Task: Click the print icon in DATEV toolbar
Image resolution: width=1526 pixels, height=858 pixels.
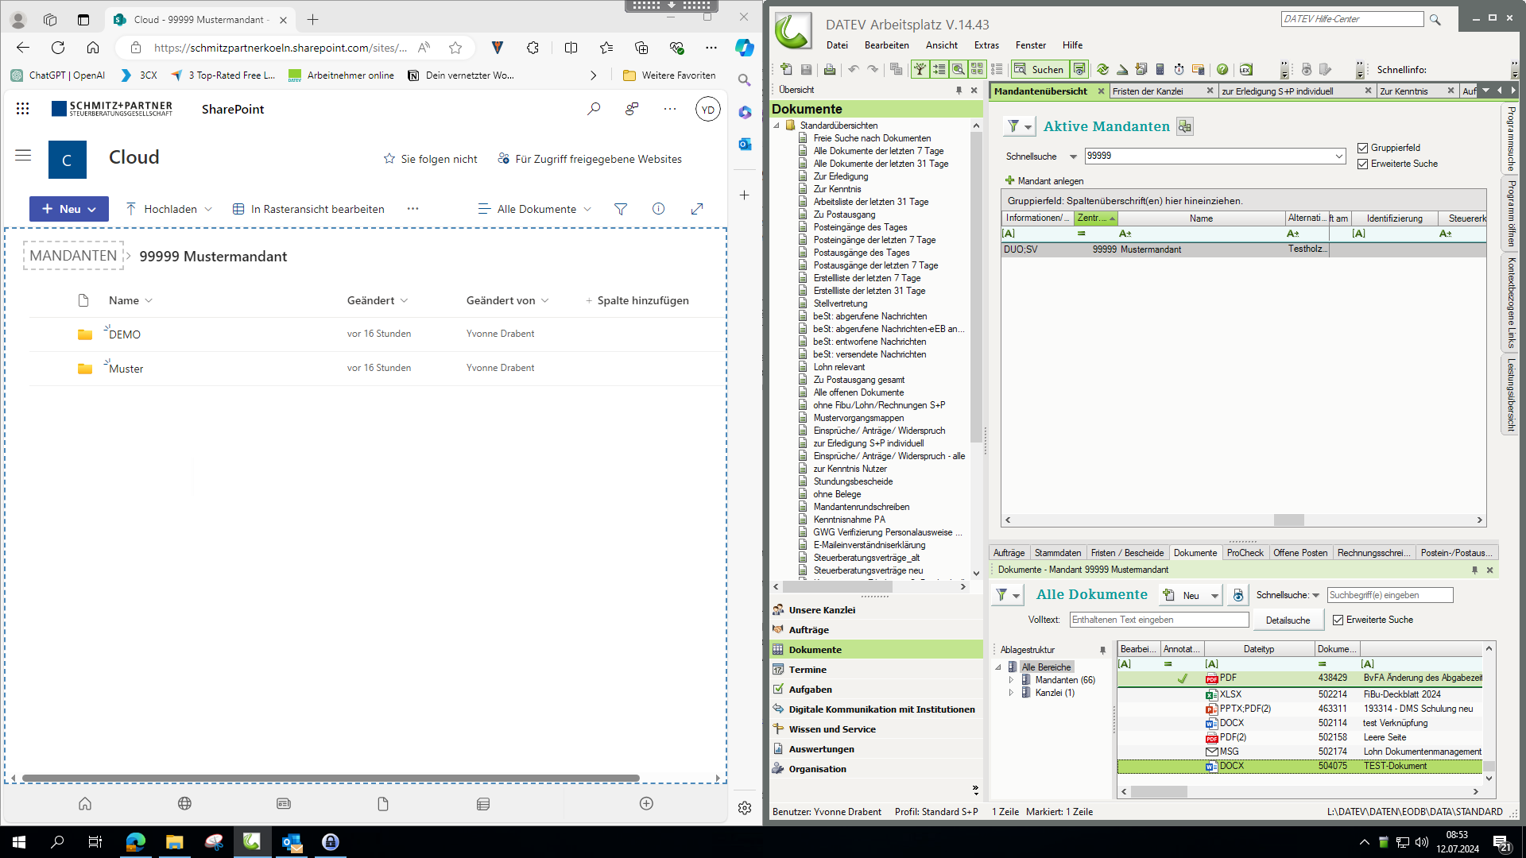Action: [829, 69]
